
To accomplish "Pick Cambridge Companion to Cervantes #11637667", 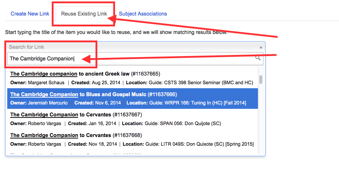I will pos(132,119).
